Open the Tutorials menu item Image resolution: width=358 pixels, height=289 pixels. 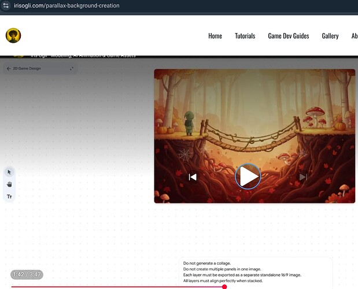245,36
